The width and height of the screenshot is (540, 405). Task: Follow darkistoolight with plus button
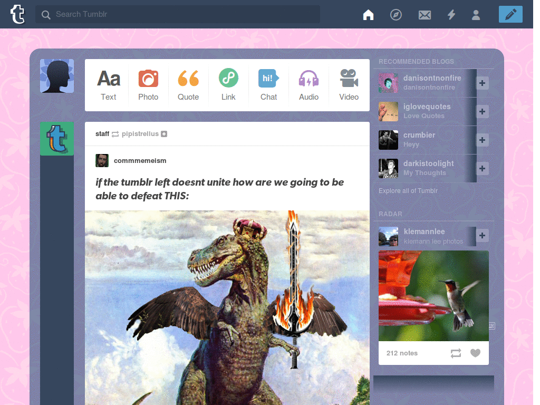point(482,168)
